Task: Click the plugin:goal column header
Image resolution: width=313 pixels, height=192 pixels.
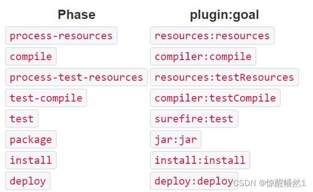Action: pyautogui.click(x=224, y=15)
